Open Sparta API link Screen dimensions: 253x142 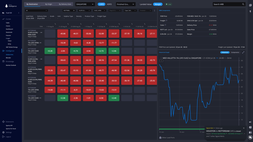click(x=9, y=125)
